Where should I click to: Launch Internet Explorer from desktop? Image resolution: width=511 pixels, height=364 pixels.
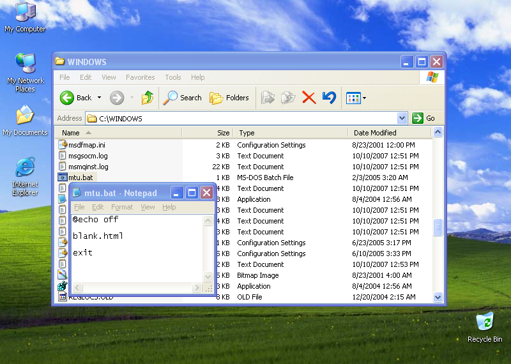25,176
